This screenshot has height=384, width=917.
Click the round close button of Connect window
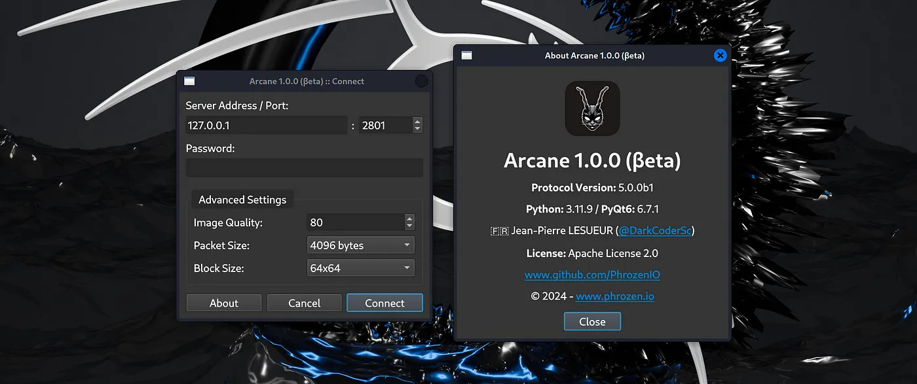coord(422,81)
